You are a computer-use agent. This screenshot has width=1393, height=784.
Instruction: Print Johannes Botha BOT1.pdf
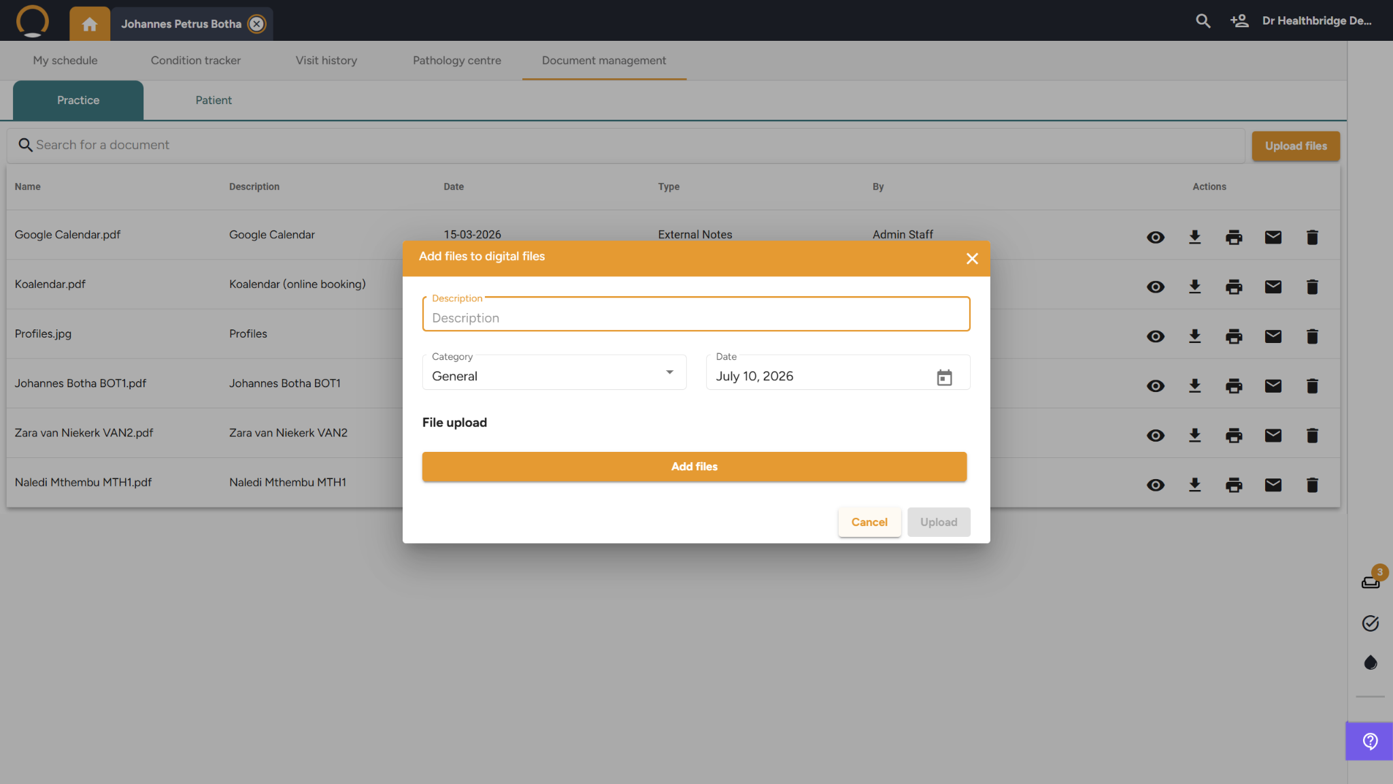(x=1234, y=387)
